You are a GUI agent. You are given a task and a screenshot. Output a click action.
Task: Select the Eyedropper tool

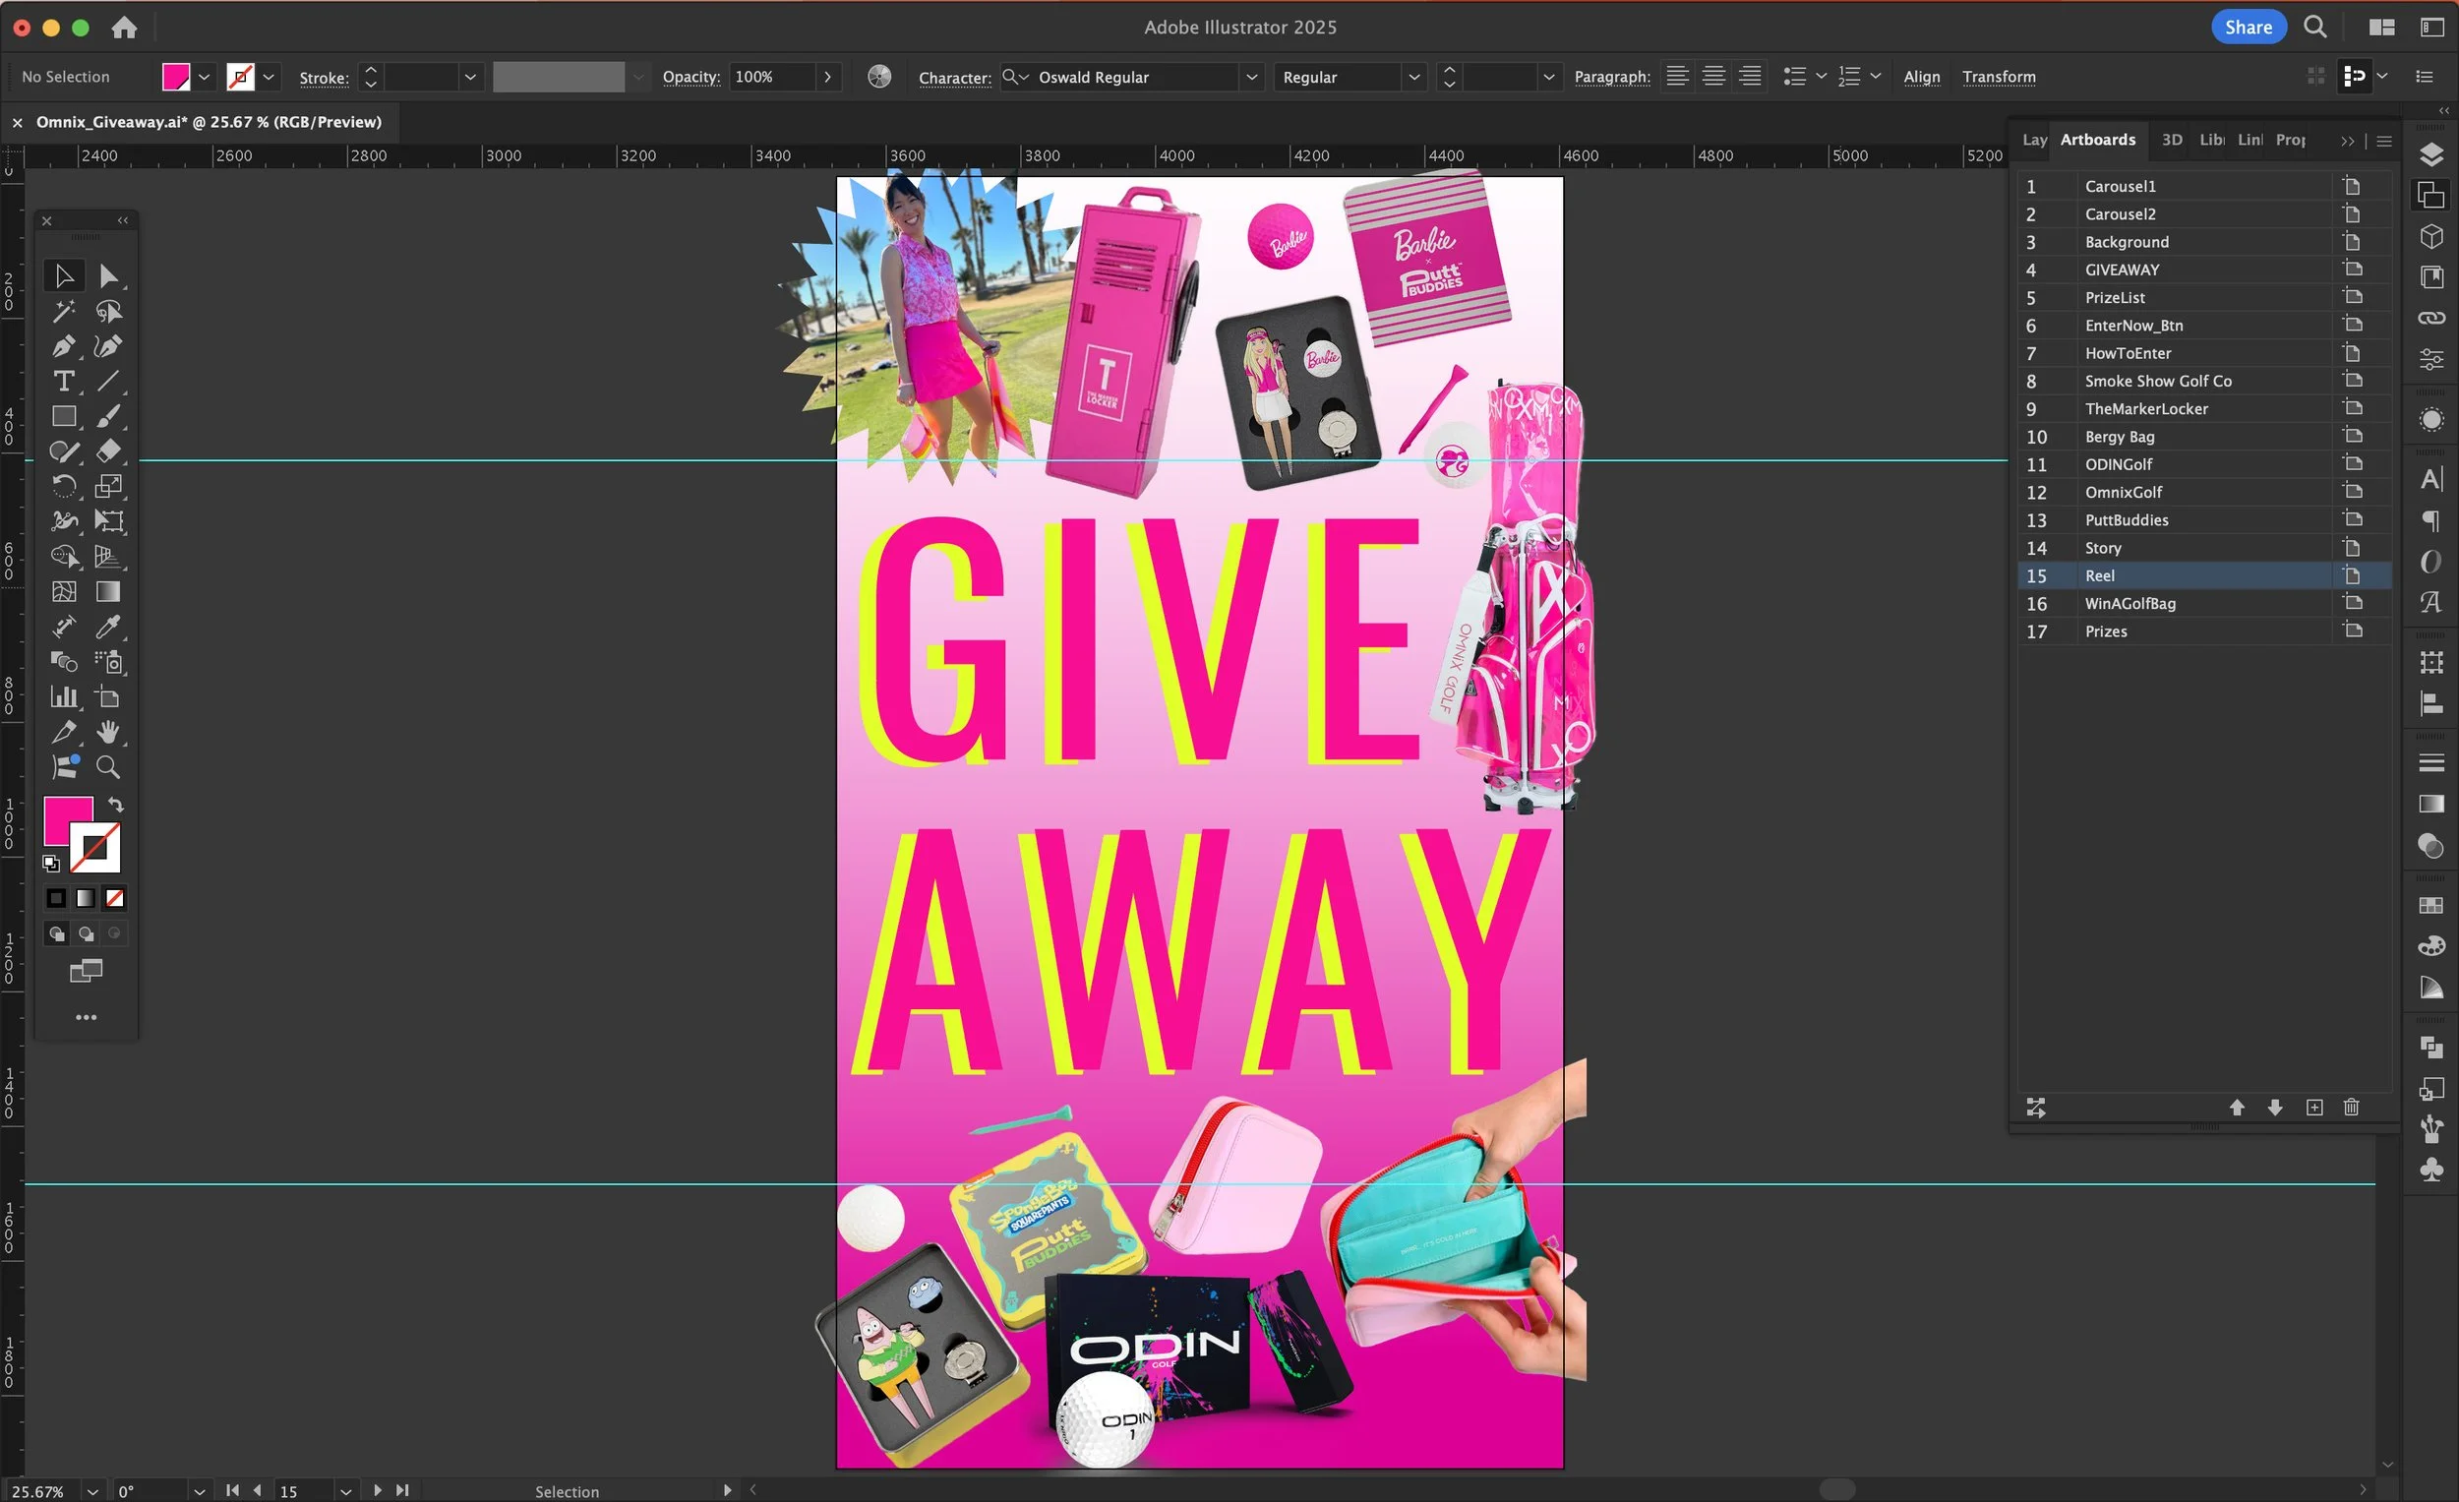[x=108, y=627]
